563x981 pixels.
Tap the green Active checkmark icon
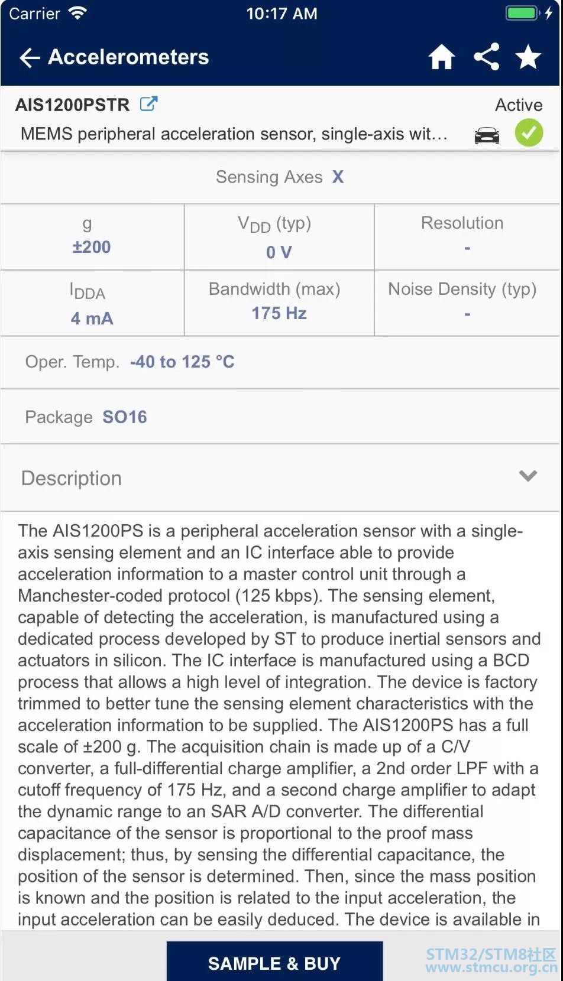(x=529, y=133)
